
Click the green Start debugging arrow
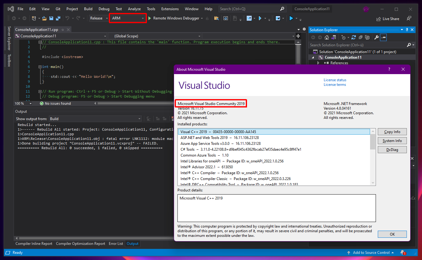[150, 18]
